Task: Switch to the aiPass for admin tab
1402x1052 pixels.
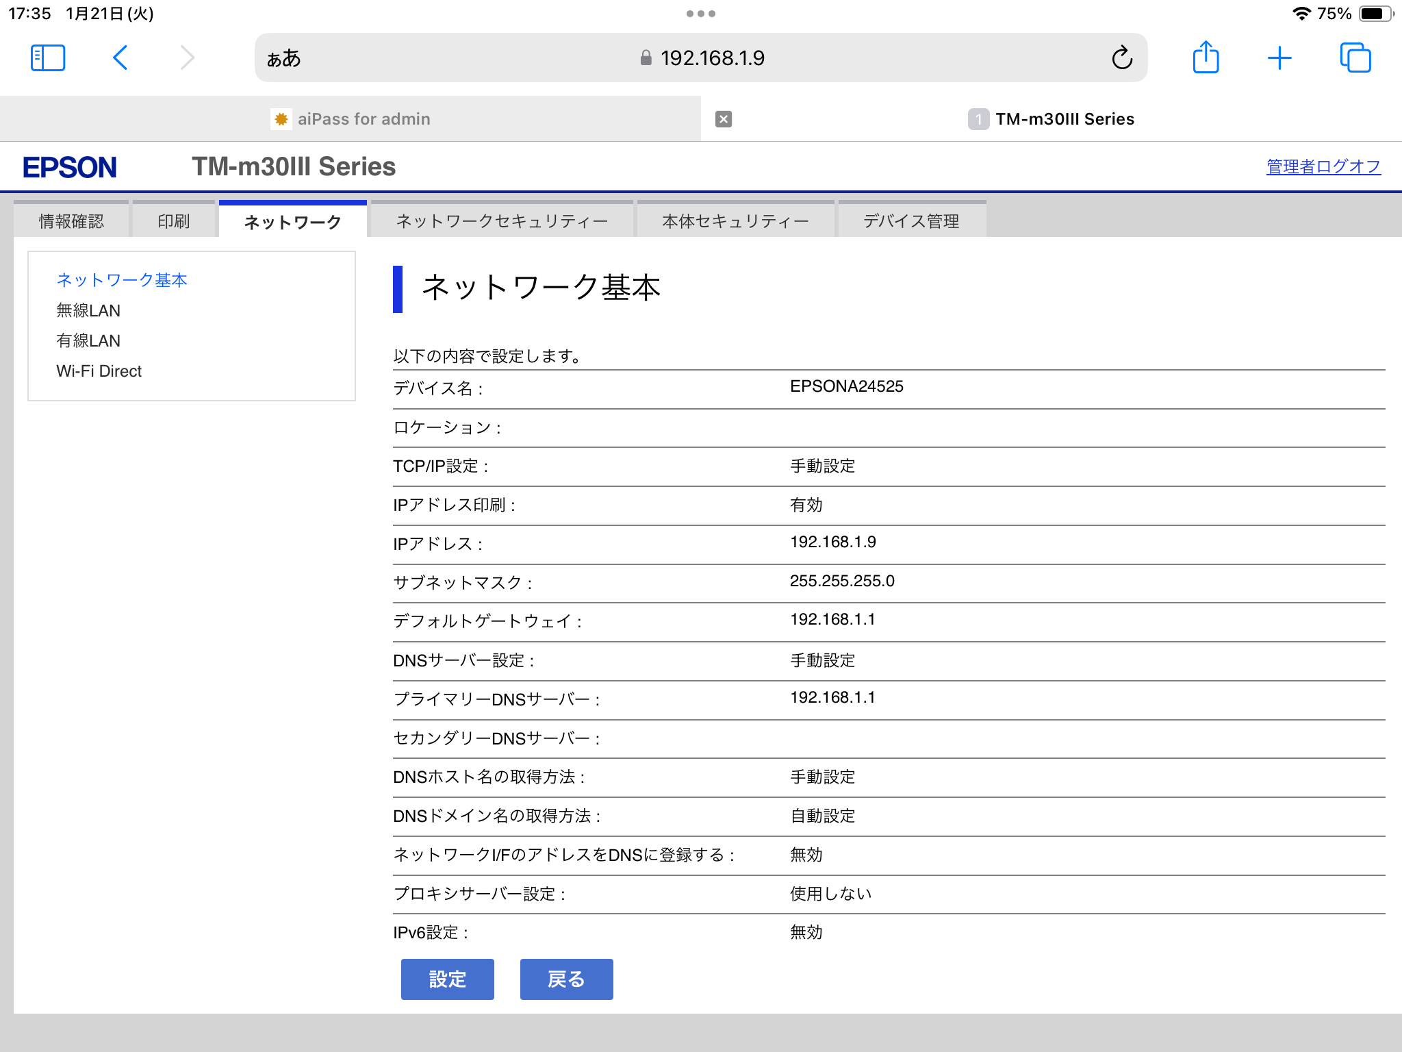Action: pyautogui.click(x=350, y=119)
